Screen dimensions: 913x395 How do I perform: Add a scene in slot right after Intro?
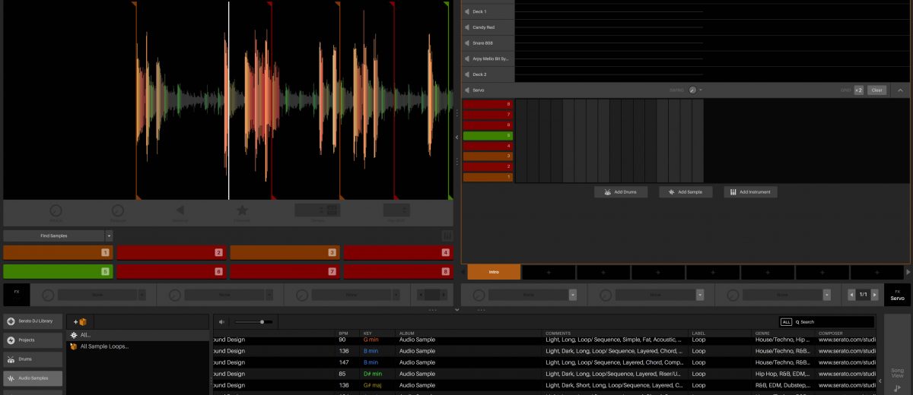(x=549, y=272)
